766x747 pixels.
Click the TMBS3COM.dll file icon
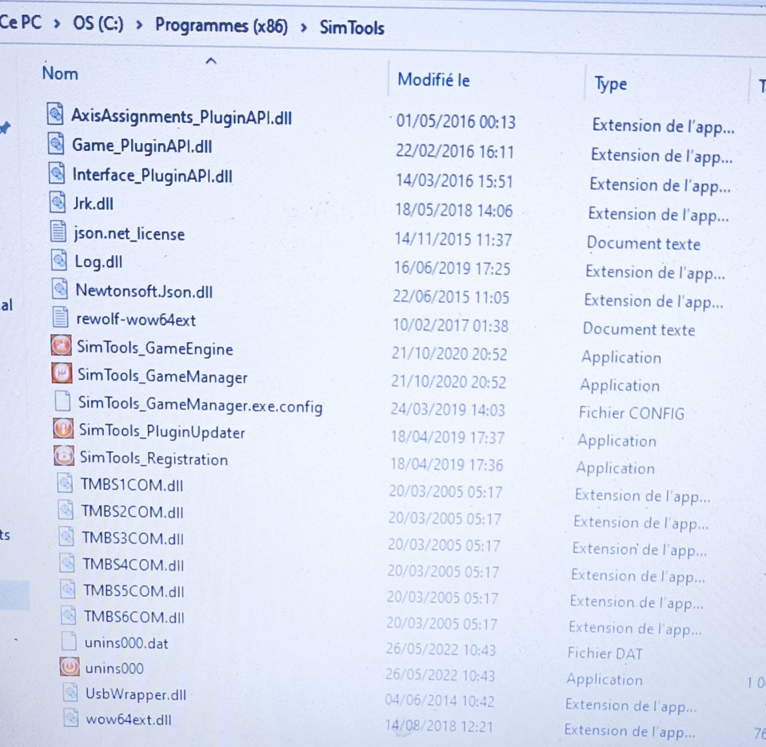pyautogui.click(x=67, y=536)
